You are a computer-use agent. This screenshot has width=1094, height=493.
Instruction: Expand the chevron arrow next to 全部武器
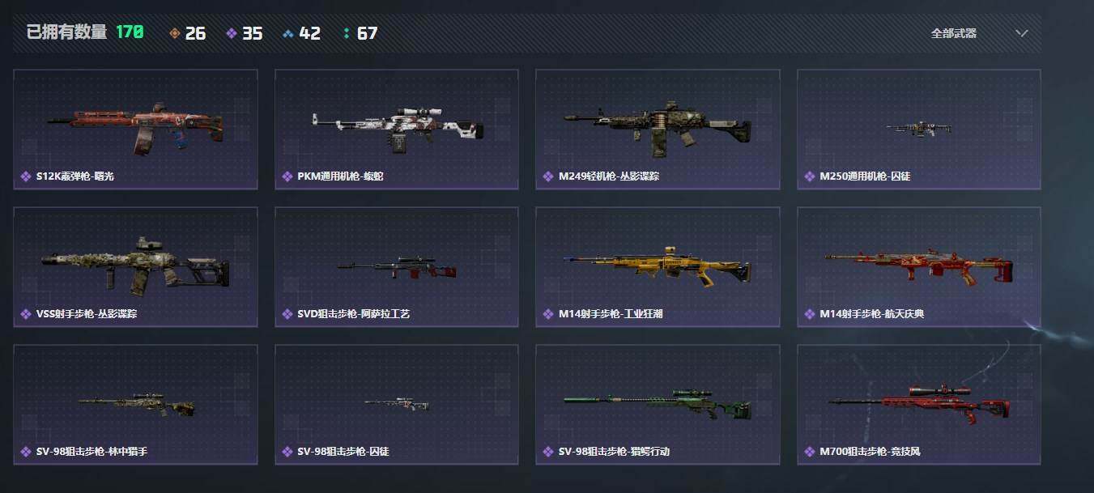pos(1022,33)
